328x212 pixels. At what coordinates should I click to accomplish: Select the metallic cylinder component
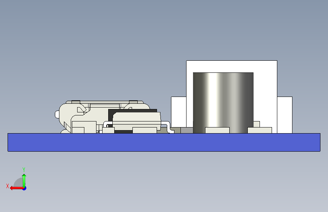(x=223, y=103)
